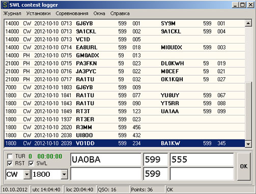Click the empty second callsign field
This screenshot has width=256, height=194.
[106, 174]
